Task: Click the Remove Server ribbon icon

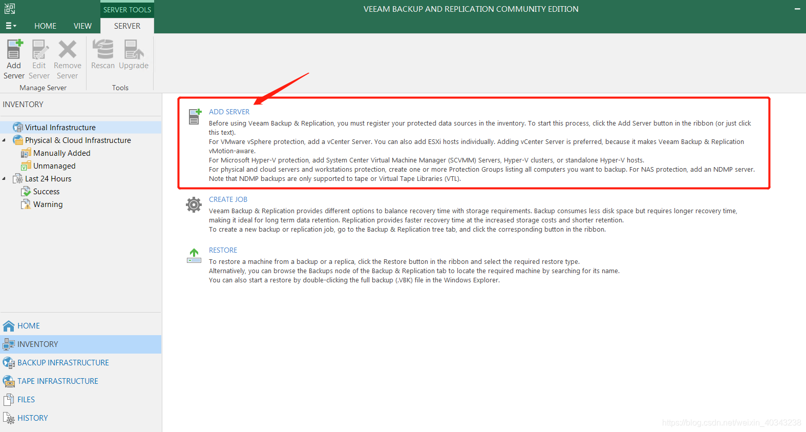Action: pyautogui.click(x=67, y=50)
